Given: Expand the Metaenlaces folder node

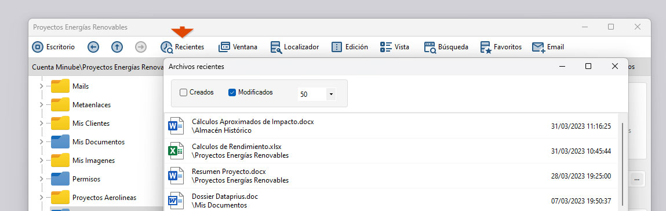Looking at the screenshot, I should click(x=41, y=104).
